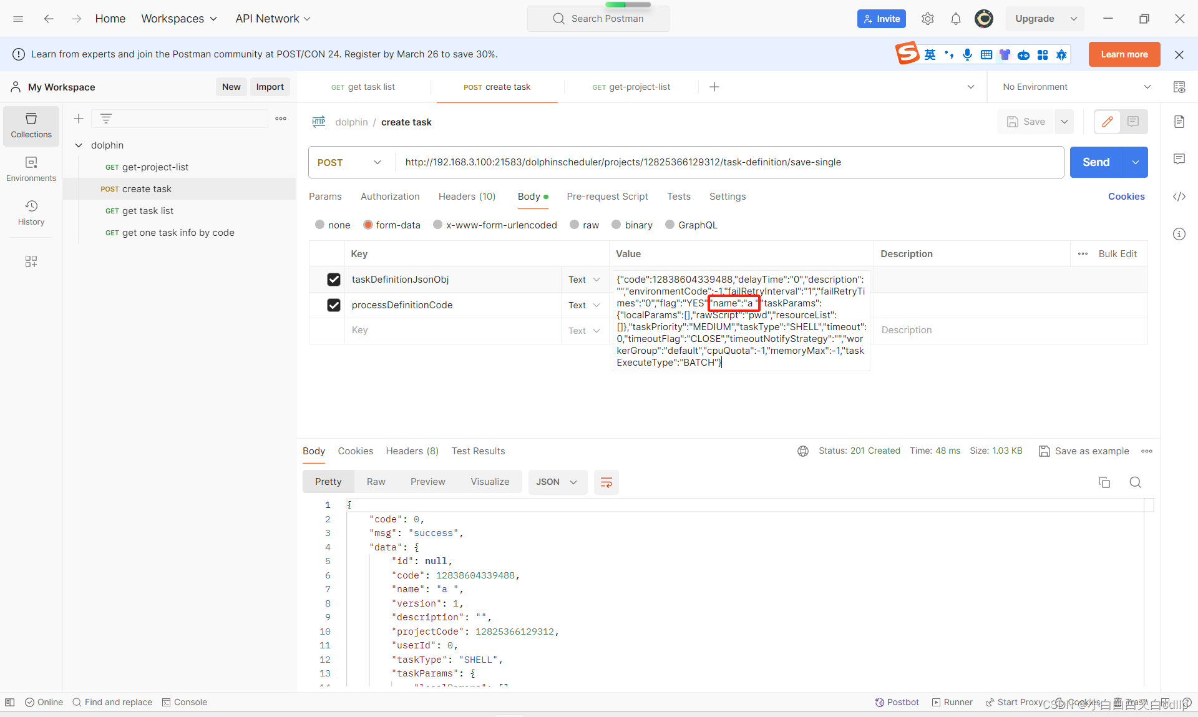Image resolution: width=1198 pixels, height=717 pixels.
Task: Search in the response body
Action: (x=1136, y=482)
